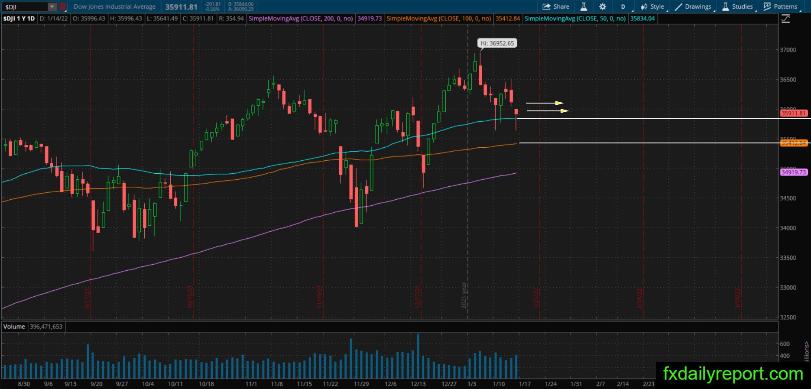Click the close value C: 35911.81
The width and height of the screenshot is (811, 389).
coord(198,19)
